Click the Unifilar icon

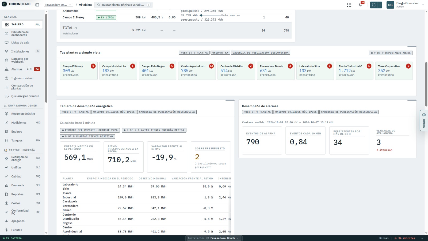click(x=7, y=168)
